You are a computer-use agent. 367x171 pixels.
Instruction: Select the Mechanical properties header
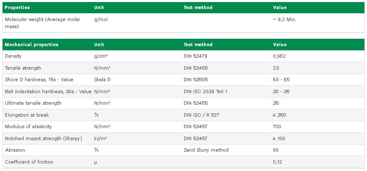click(x=32, y=45)
